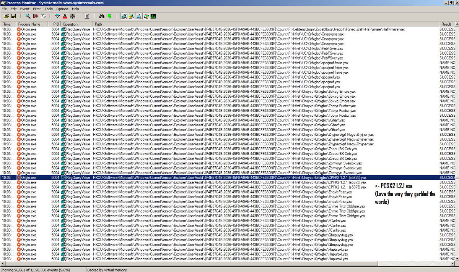This screenshot has width=459, height=272.
Task: Toggle Show Profiling Events graph button
Action: coord(153,16)
